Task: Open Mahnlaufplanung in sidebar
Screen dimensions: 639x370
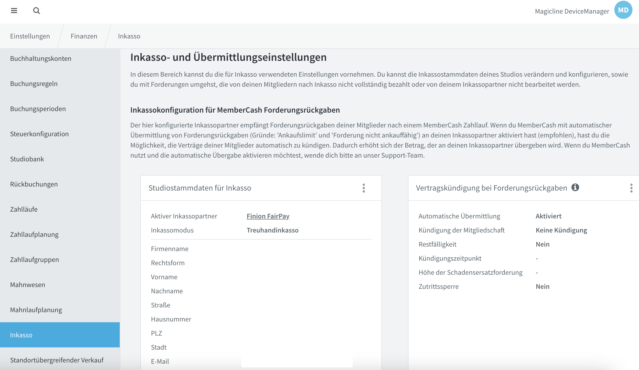Action: 60,310
